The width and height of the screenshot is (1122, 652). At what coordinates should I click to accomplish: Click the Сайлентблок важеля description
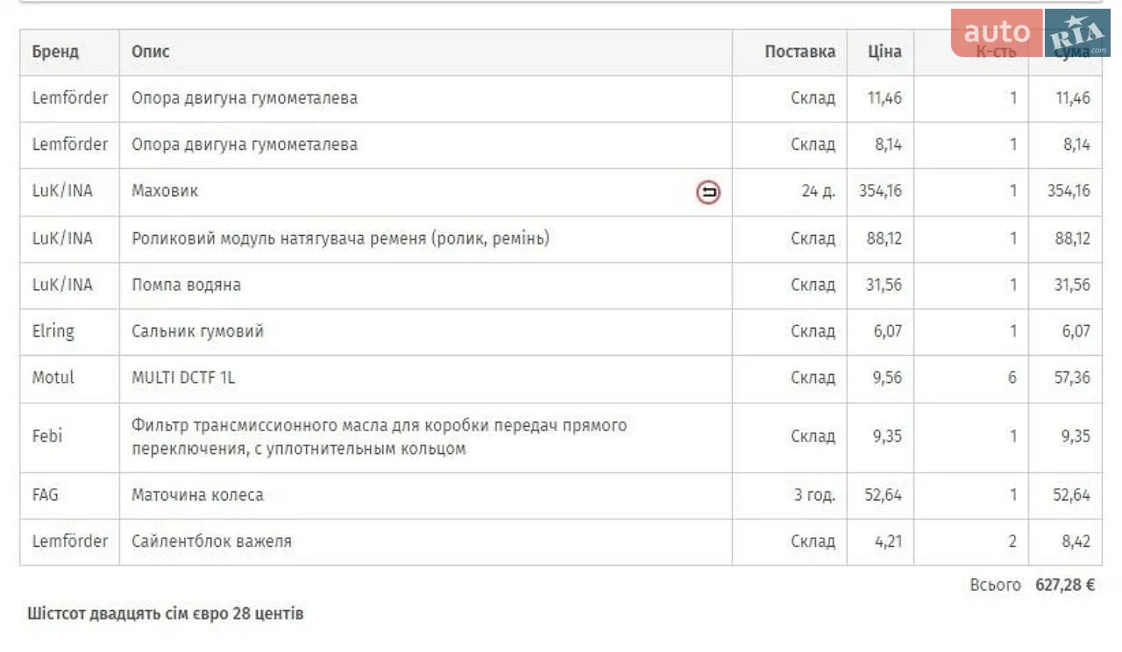(x=211, y=542)
